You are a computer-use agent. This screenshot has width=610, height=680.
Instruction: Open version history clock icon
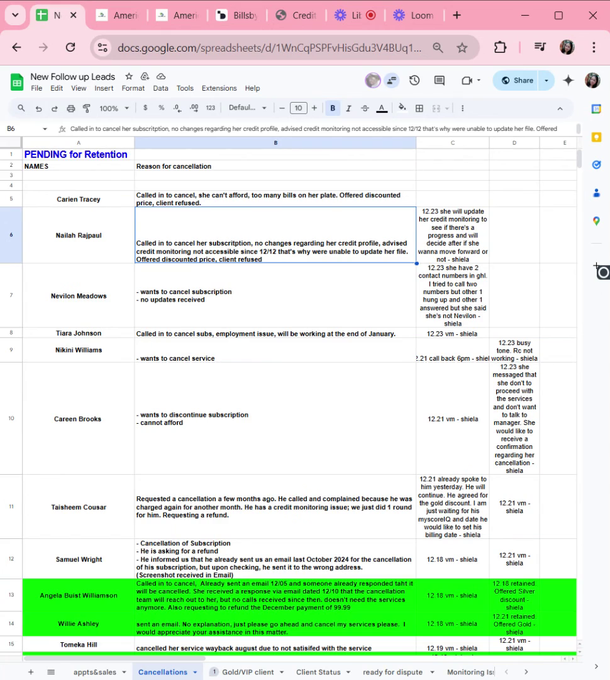tap(414, 80)
